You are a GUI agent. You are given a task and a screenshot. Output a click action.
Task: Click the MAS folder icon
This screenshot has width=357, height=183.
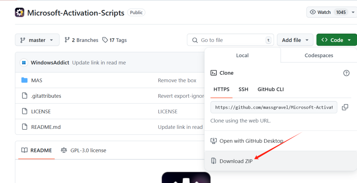(x=24, y=80)
